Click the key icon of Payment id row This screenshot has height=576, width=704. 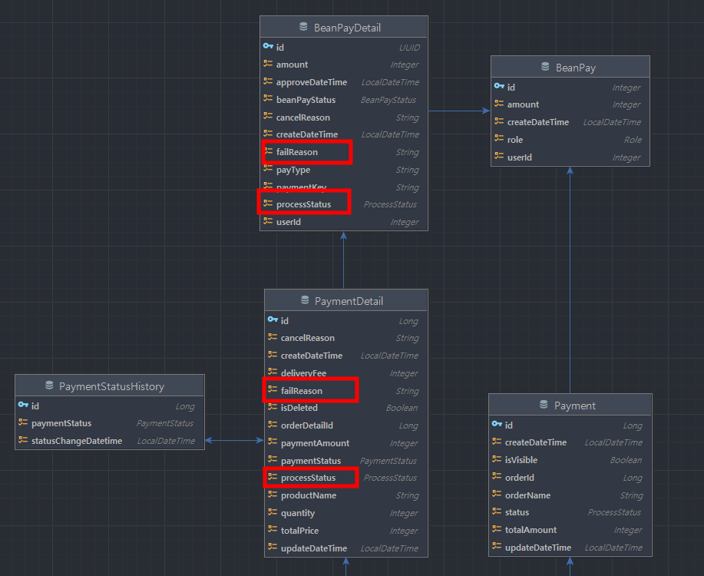(x=497, y=425)
